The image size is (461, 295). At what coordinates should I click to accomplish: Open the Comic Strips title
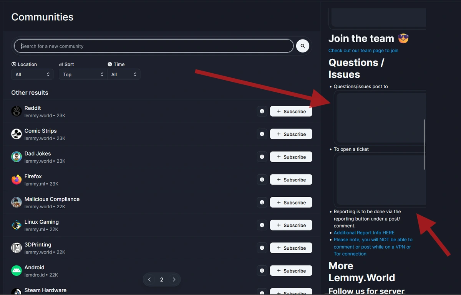40,131
